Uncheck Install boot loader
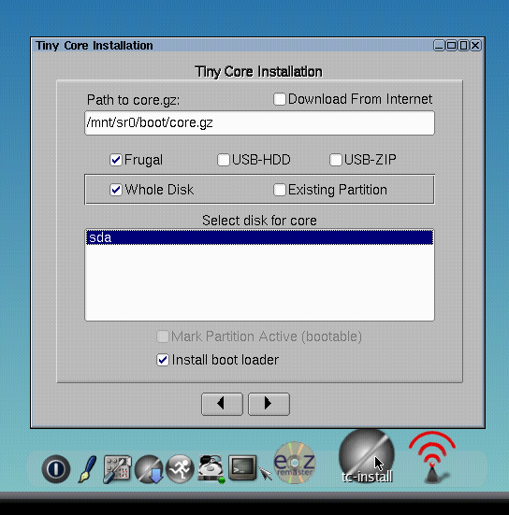509x515 pixels. 163,360
